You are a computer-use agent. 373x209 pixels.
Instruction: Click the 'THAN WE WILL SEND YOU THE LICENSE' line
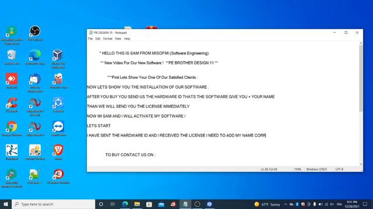click(x=138, y=106)
